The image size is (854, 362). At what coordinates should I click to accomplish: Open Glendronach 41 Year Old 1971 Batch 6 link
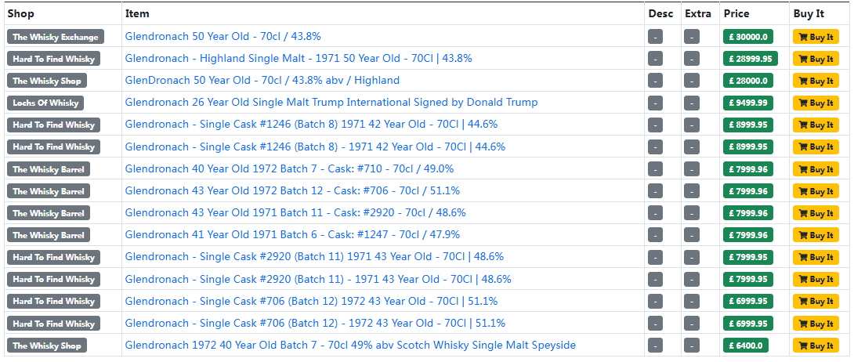(x=292, y=234)
